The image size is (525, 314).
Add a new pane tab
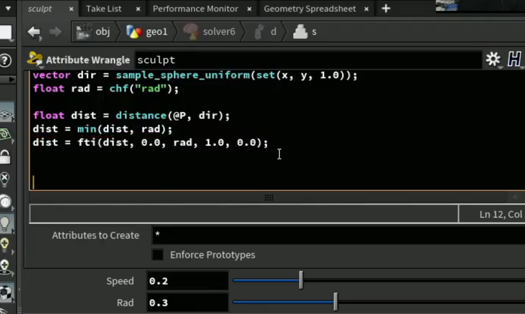[386, 8]
